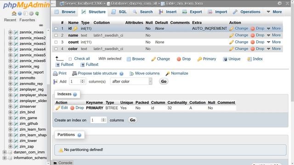Click first Fulltext link in With selected

click(65, 65)
